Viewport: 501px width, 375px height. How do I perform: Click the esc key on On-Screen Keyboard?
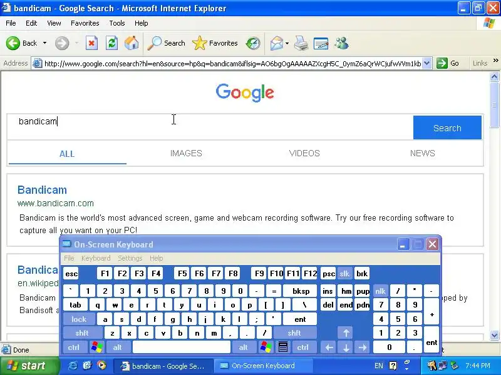(71, 273)
